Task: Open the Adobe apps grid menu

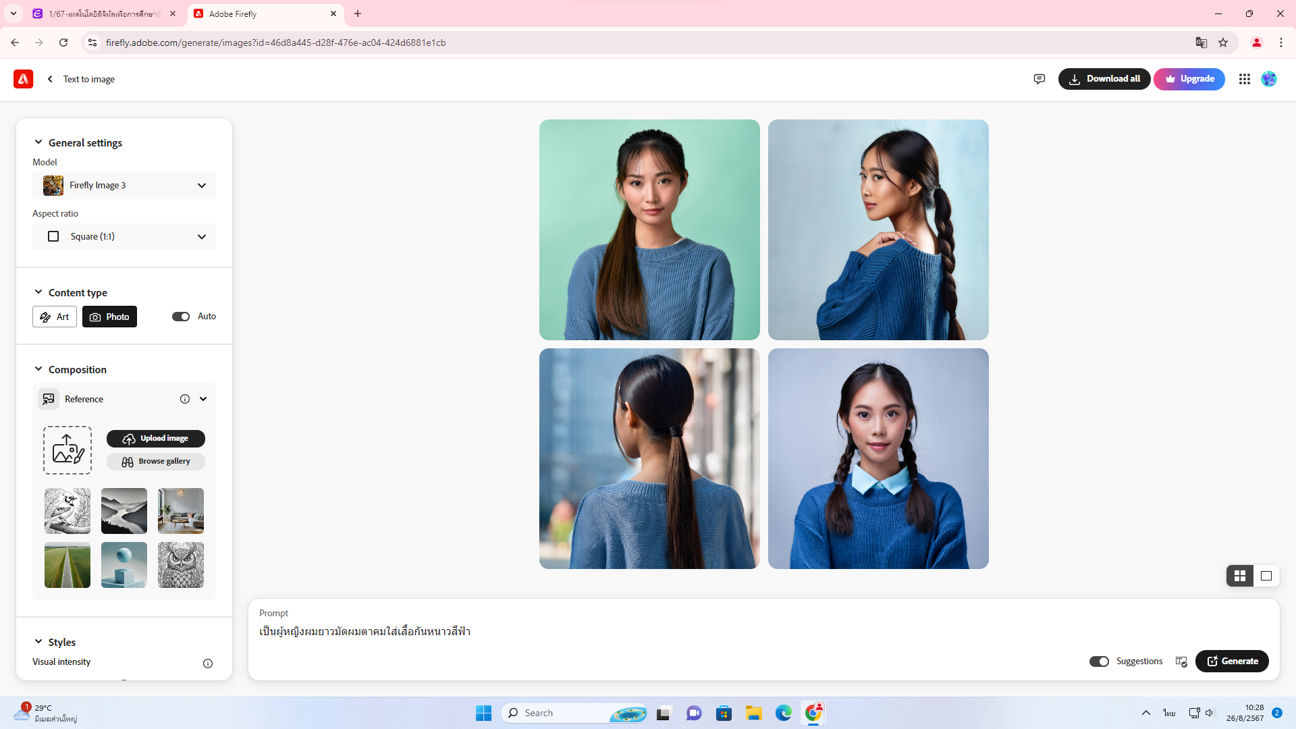Action: point(1244,79)
